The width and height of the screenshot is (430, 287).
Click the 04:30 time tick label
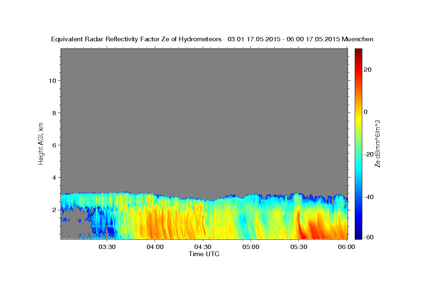(203, 247)
